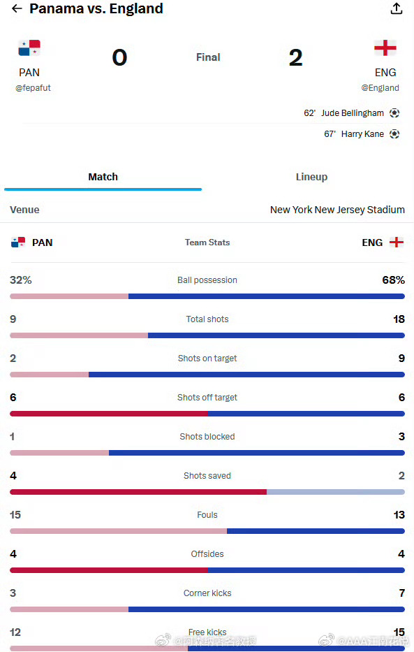Open the @fepafut account link
This screenshot has height=652, width=414.
coord(34,88)
